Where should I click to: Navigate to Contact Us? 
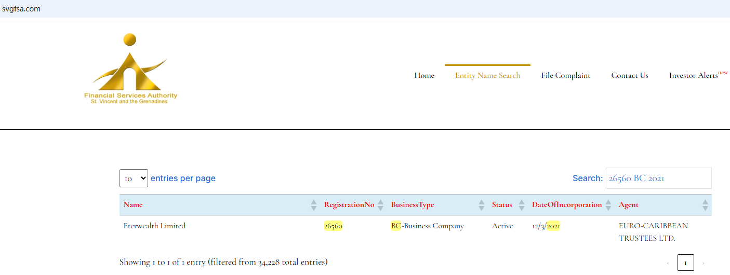pyautogui.click(x=629, y=75)
